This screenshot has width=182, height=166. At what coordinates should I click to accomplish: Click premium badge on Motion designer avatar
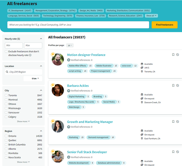click(53, 54)
